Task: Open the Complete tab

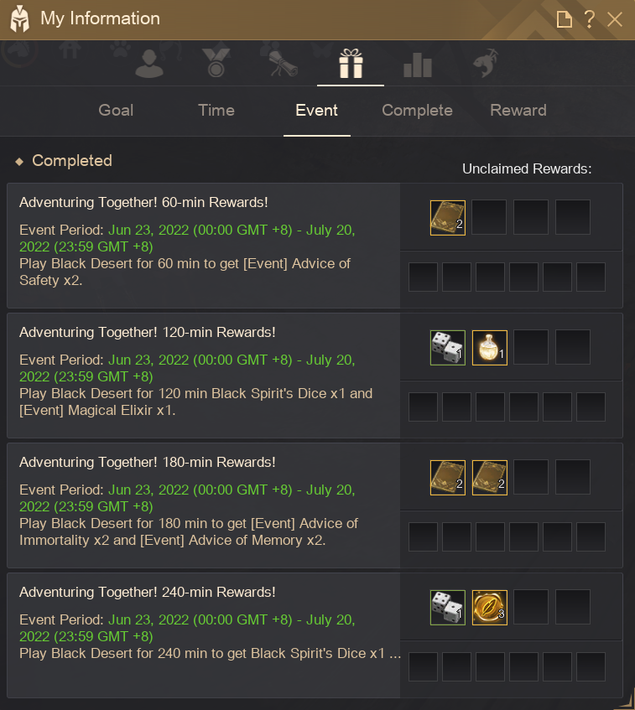Action: tap(417, 110)
